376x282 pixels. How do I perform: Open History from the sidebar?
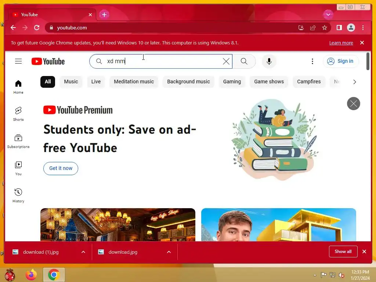tap(18, 195)
